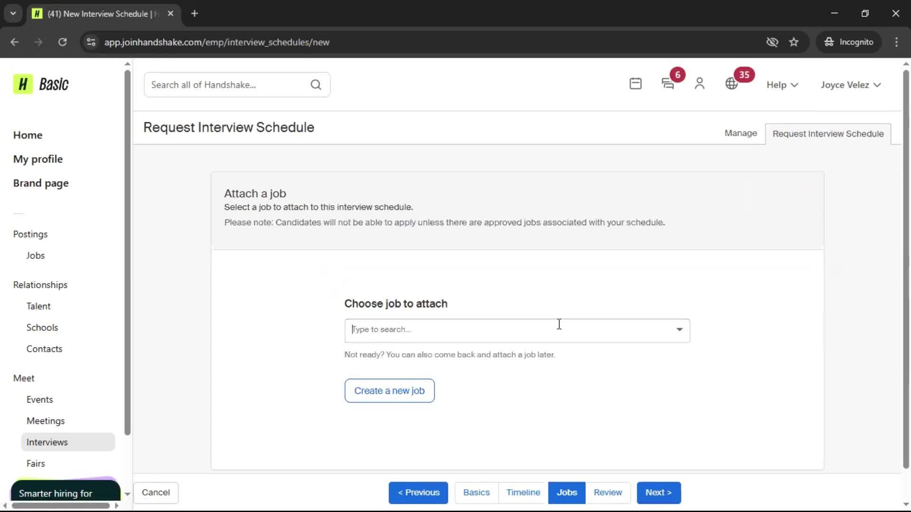
Task: Reload the page
Action: tap(62, 42)
